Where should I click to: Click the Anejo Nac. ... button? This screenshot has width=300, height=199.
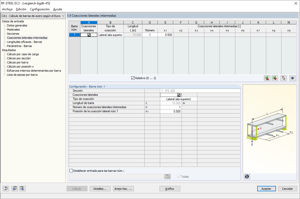click(123, 189)
